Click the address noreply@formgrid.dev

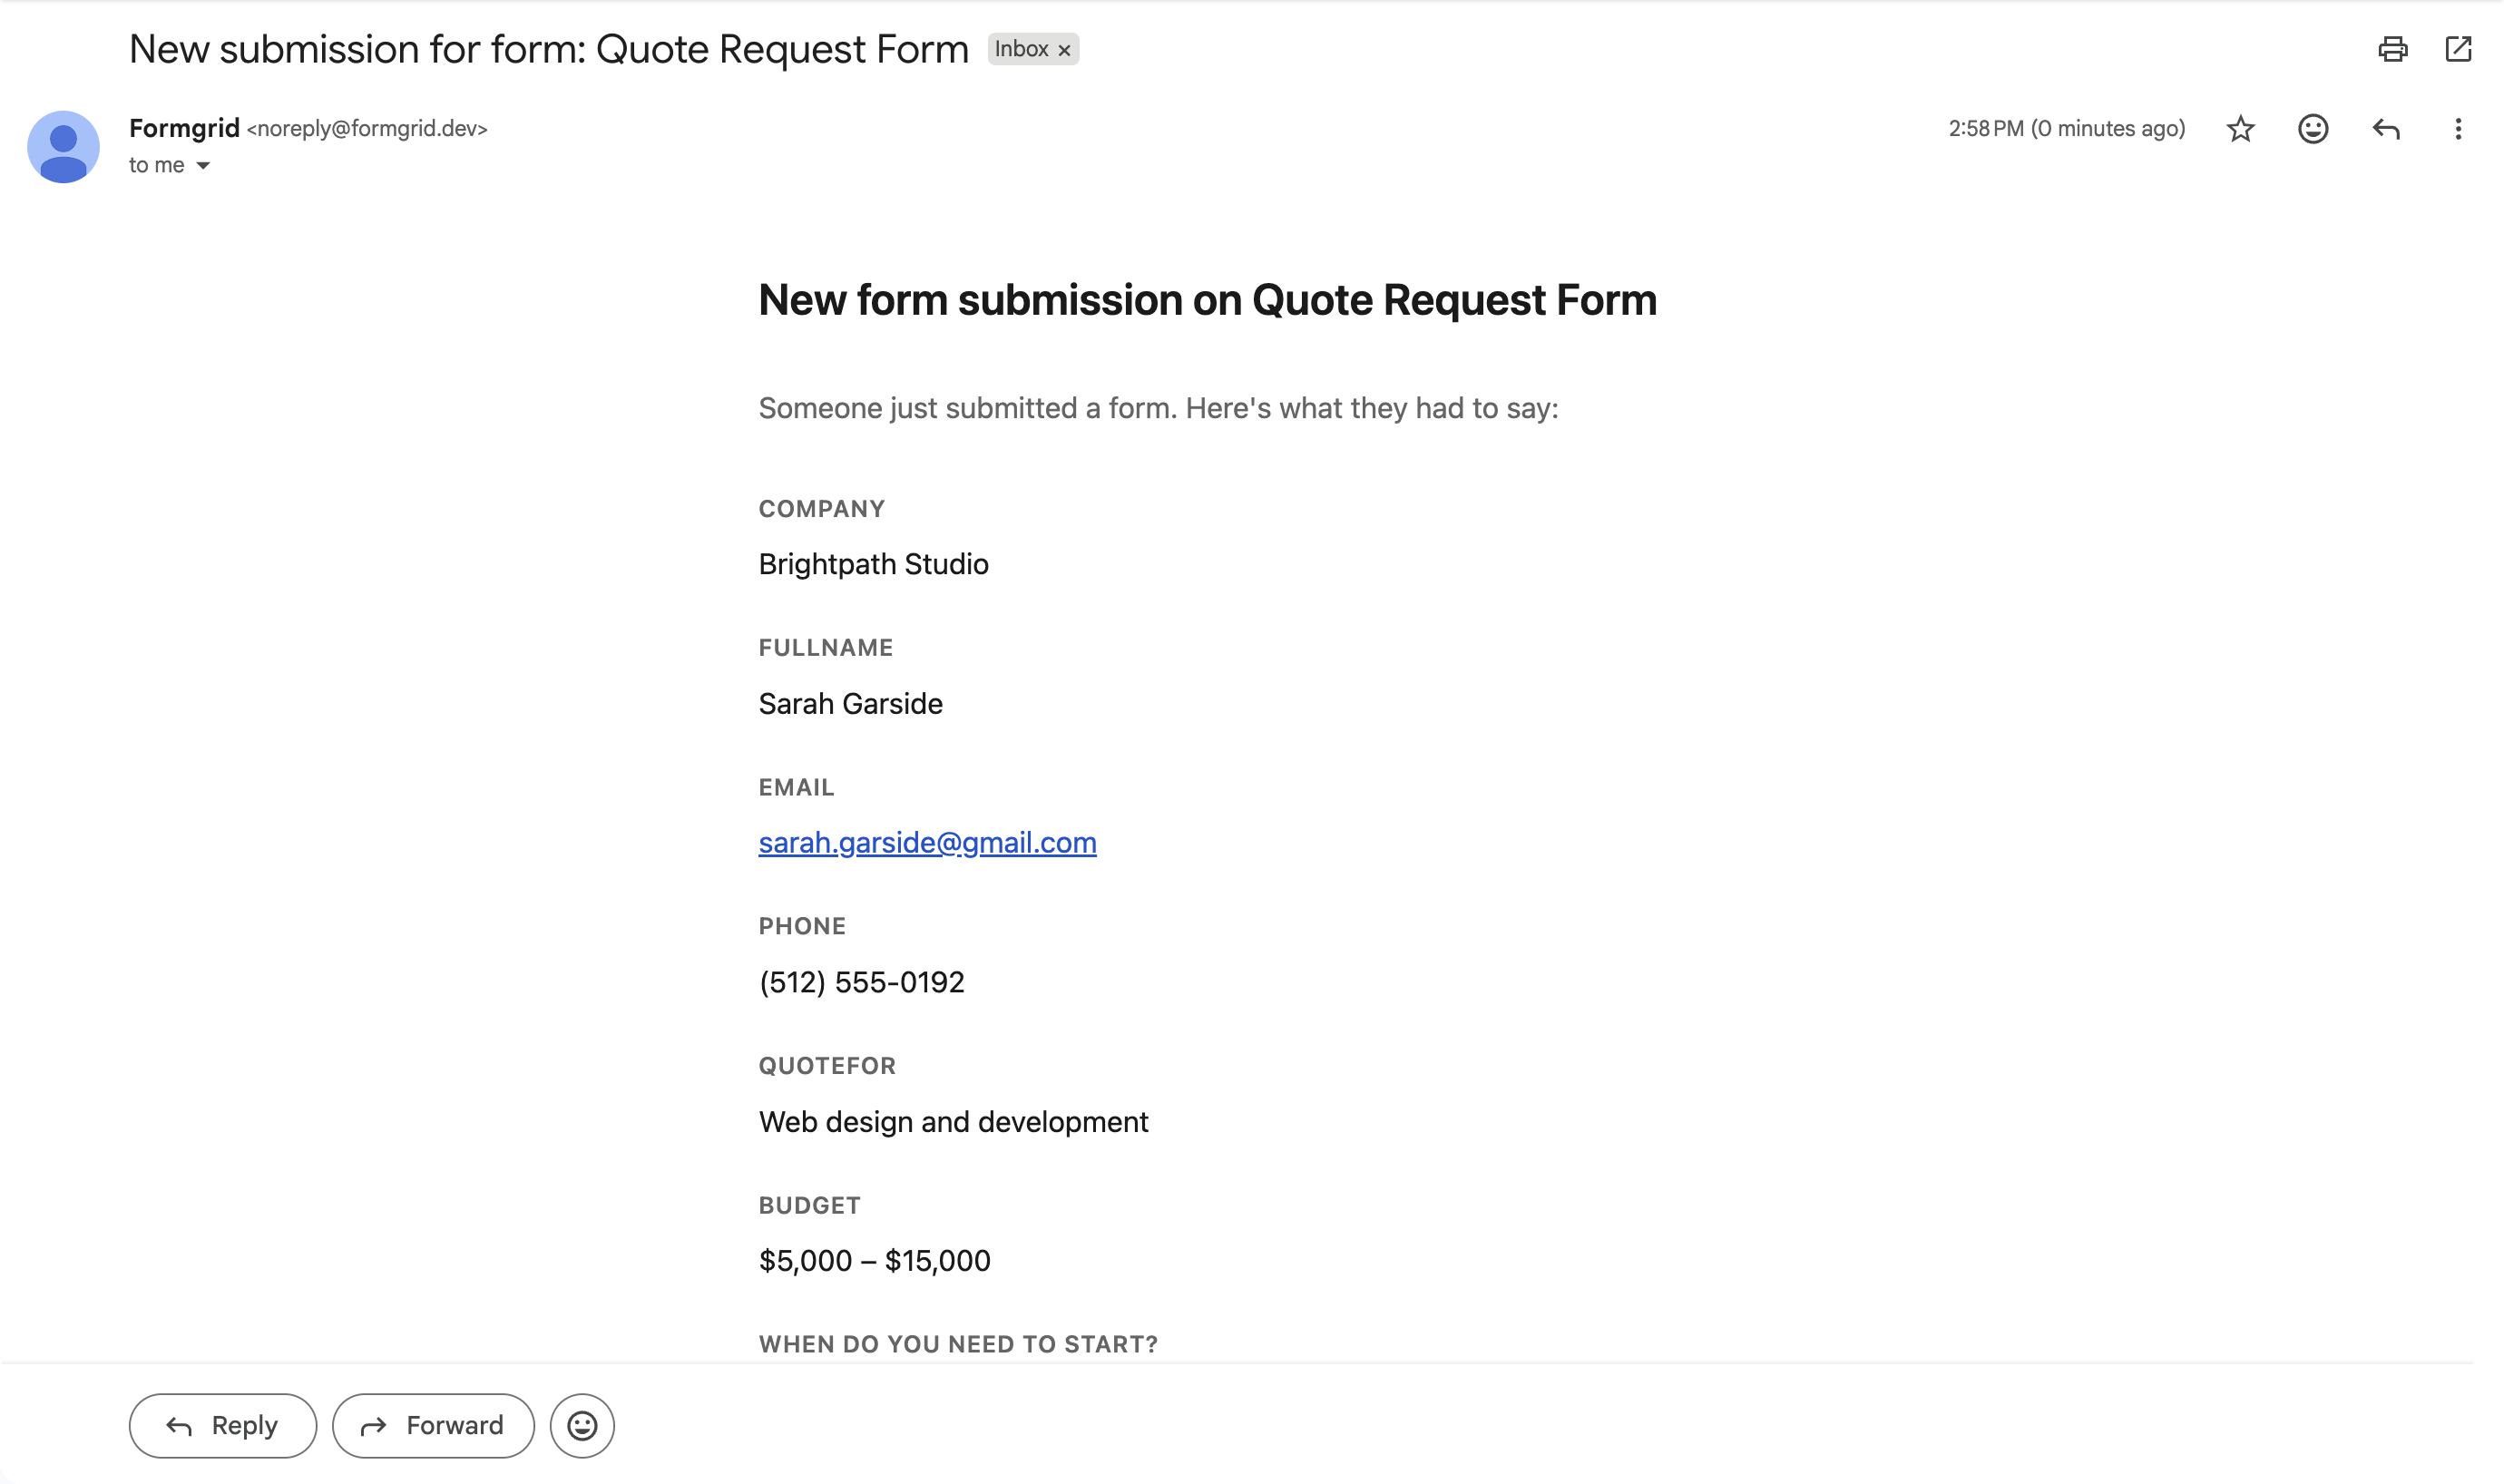(367, 129)
